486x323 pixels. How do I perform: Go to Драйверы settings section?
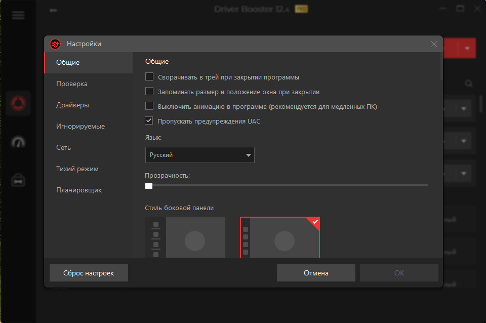[x=88, y=105]
